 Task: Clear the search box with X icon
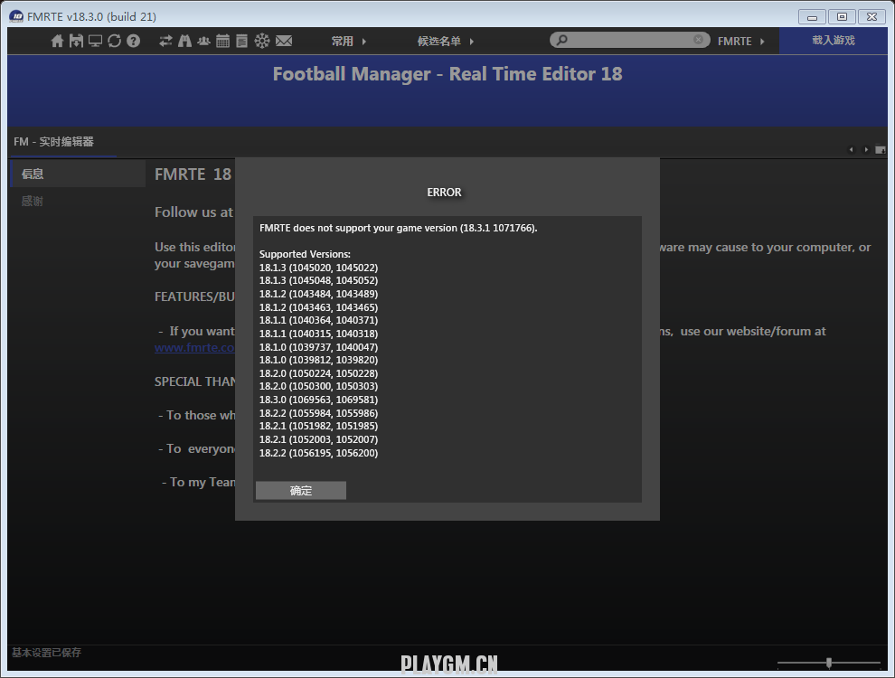698,40
